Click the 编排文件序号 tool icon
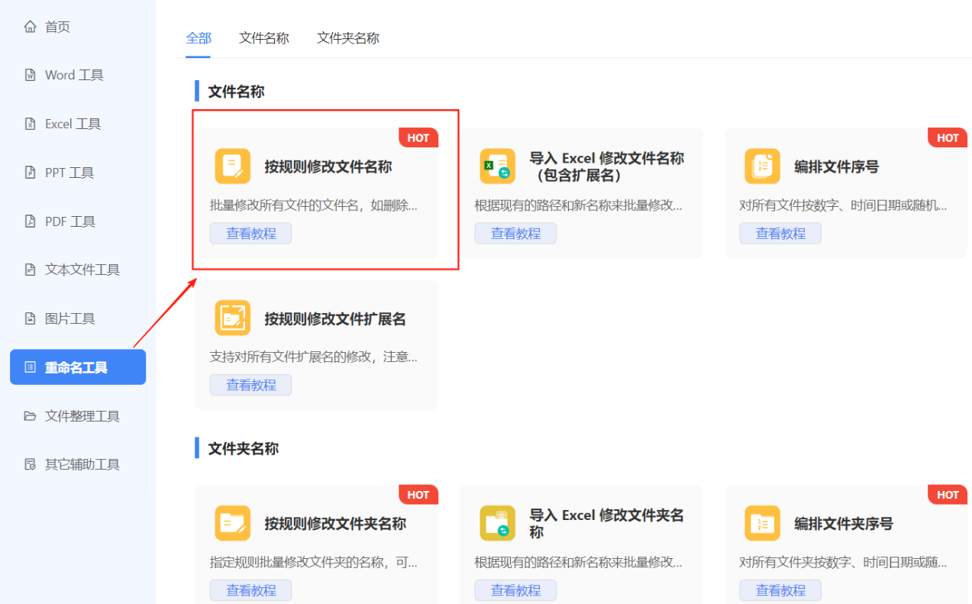 (x=762, y=166)
